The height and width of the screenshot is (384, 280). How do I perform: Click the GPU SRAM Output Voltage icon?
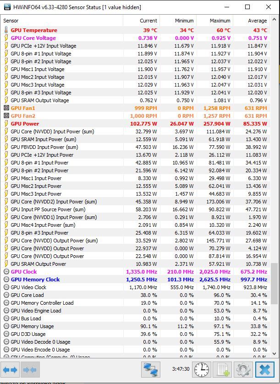pyautogui.click(x=6, y=100)
